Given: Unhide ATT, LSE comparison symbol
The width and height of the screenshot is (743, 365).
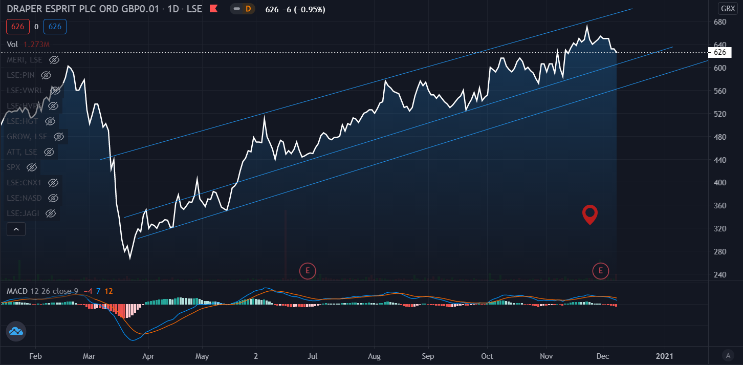Looking at the screenshot, I should [x=49, y=152].
